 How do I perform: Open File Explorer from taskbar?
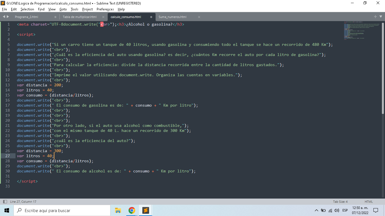(x=118, y=210)
